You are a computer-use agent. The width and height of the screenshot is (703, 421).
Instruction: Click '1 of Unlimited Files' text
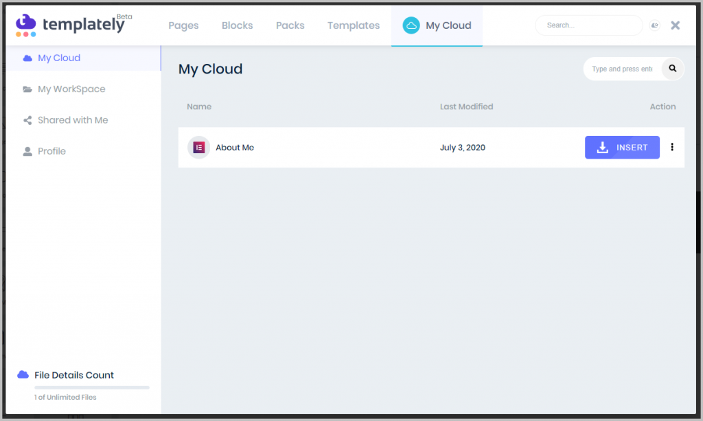tap(65, 397)
